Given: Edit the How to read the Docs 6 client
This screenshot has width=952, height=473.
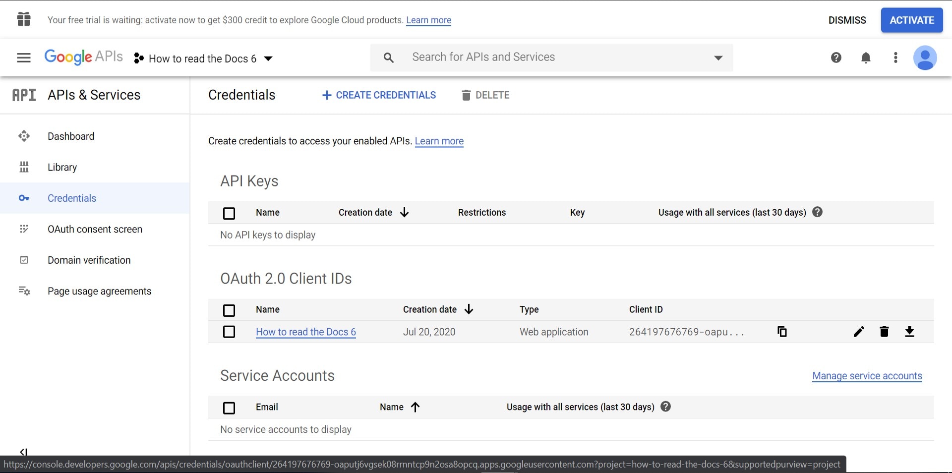Looking at the screenshot, I should point(859,332).
